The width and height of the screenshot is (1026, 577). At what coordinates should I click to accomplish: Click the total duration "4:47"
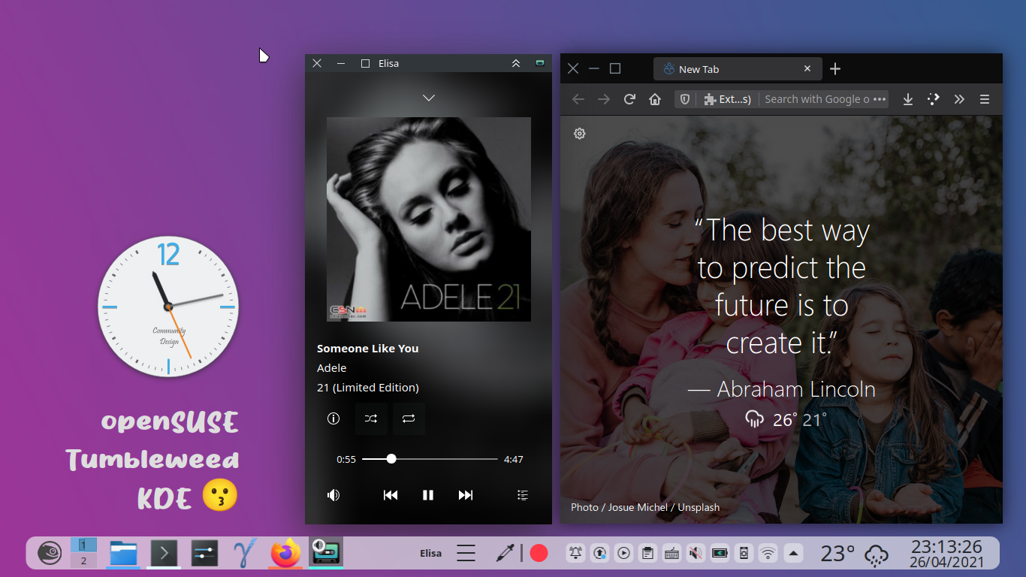pyautogui.click(x=514, y=459)
